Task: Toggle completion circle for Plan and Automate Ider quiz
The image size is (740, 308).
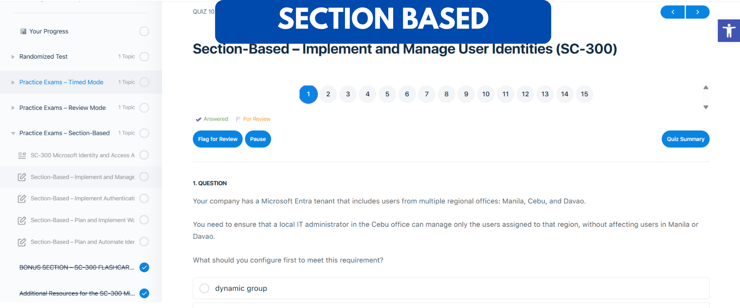Action: pyautogui.click(x=144, y=241)
